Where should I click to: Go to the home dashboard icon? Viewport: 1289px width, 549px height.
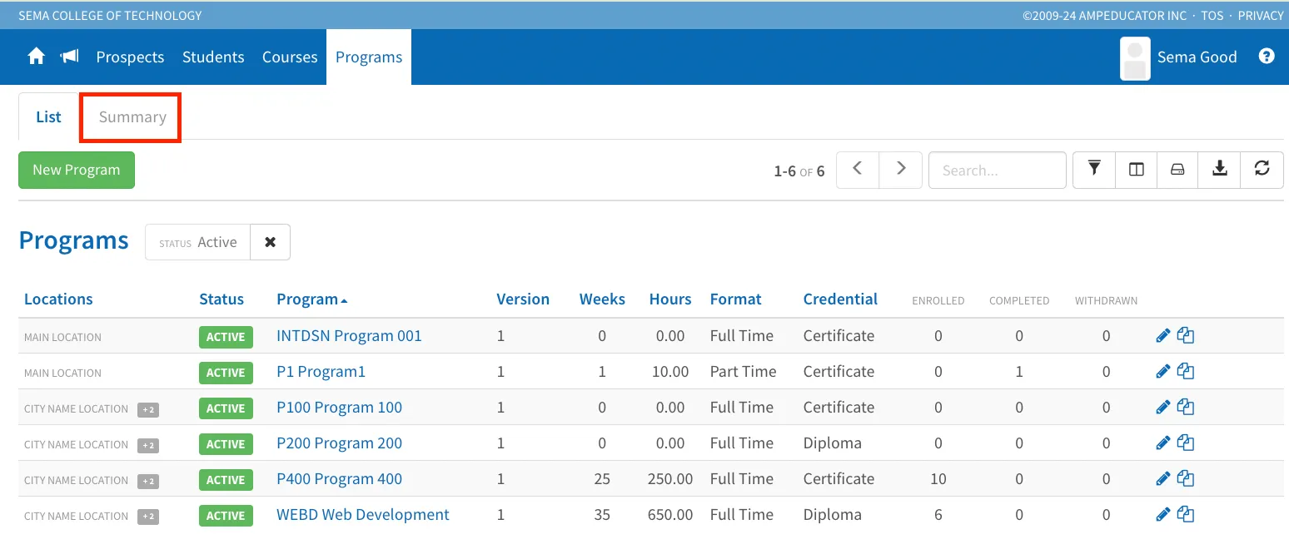pyautogui.click(x=37, y=57)
